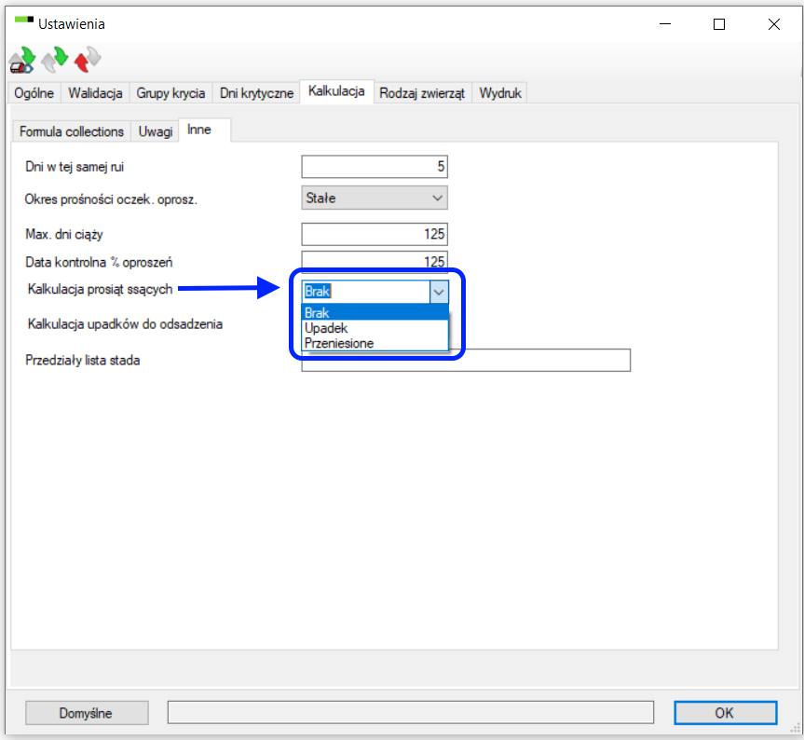Click the Kalkulacja prosiąt ssących label
804x740 pixels.
click(x=100, y=290)
